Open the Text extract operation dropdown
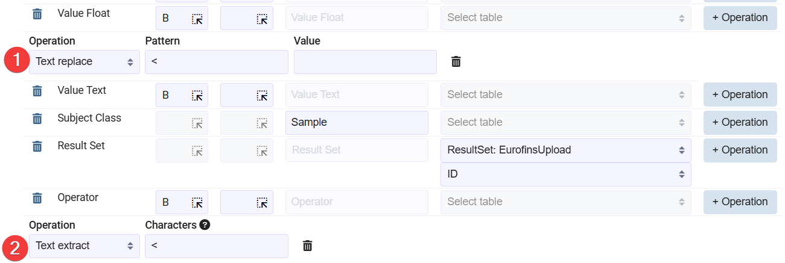This screenshot has width=785, height=263. coord(84,246)
